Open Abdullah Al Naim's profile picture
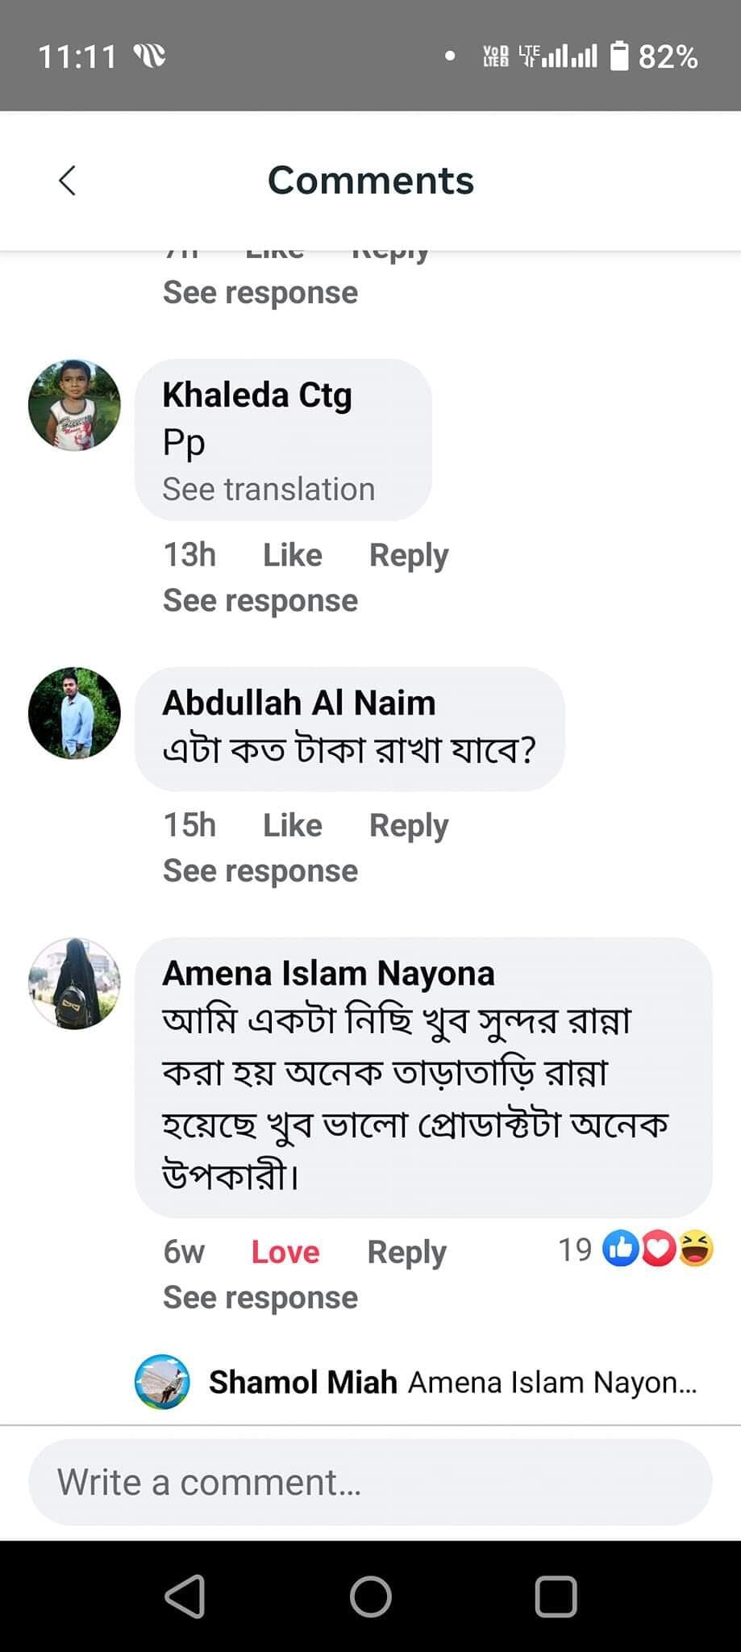 [x=74, y=713]
